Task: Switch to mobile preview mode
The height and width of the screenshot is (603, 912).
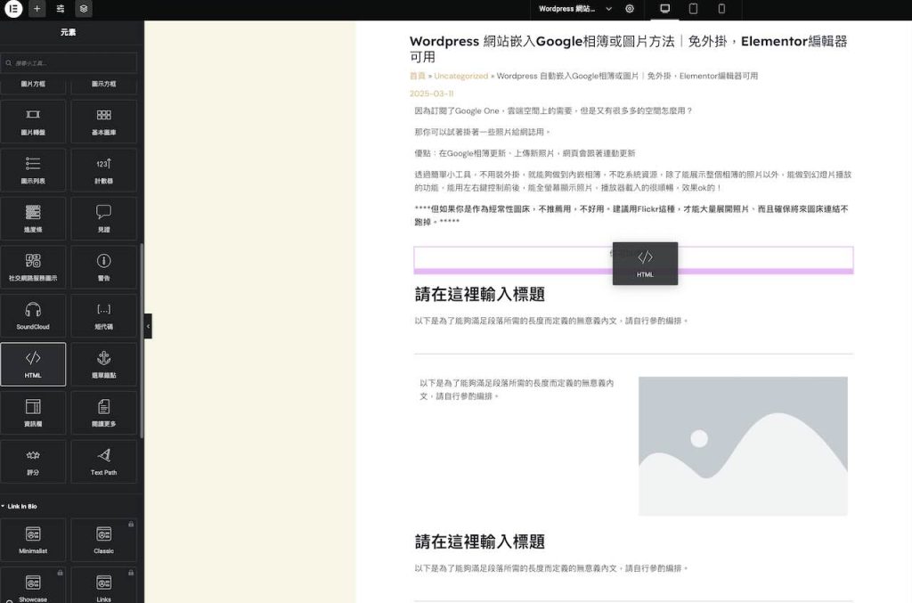Action: coord(721,9)
